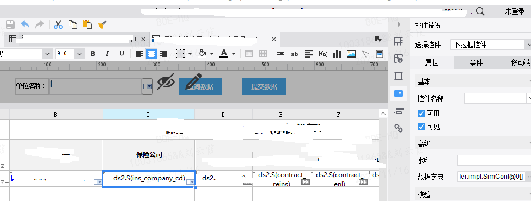Click the 水印 input field
This screenshot has height=201, width=531.
[x=494, y=160]
